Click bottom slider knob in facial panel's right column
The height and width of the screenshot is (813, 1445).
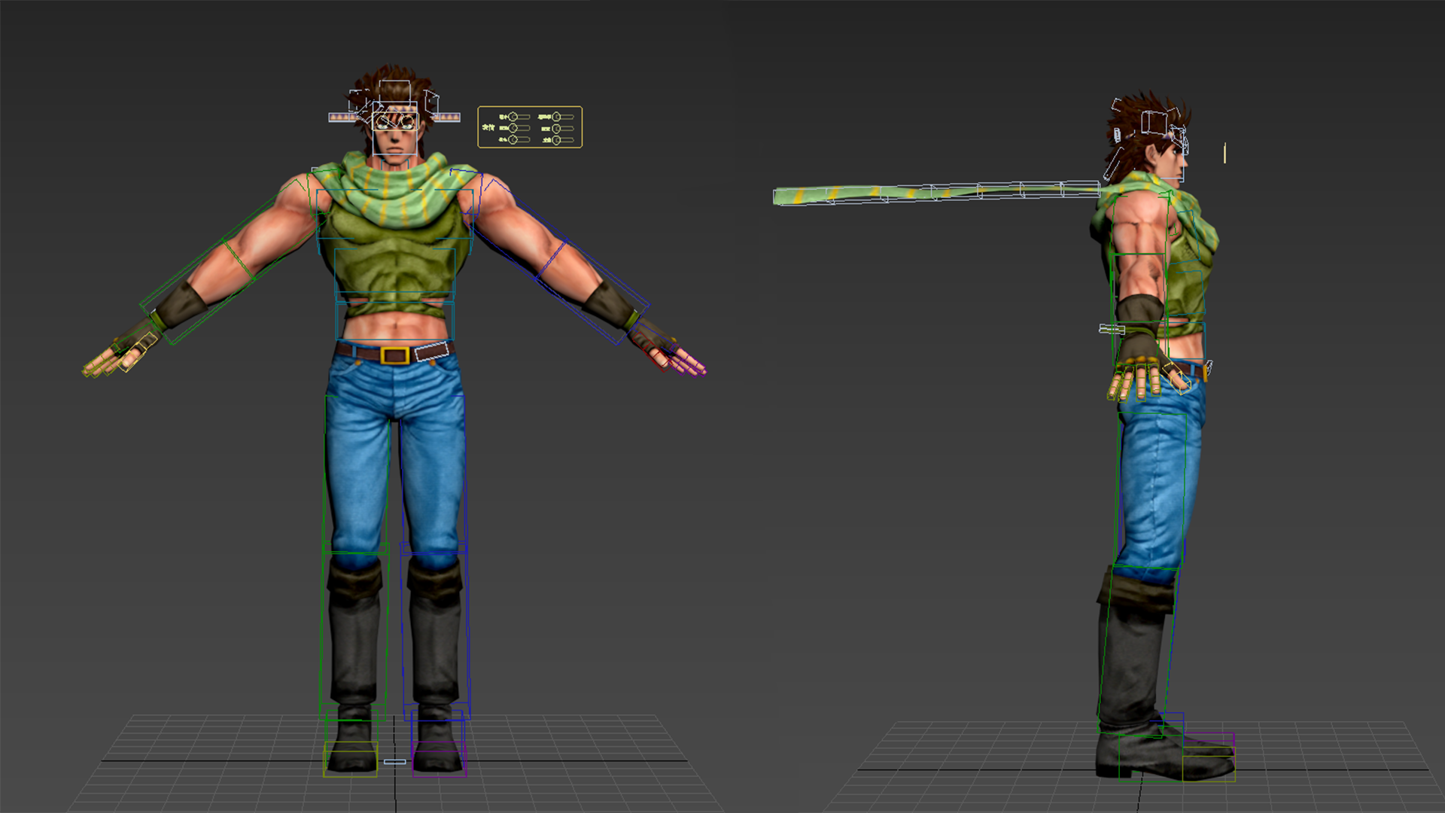pyautogui.click(x=557, y=140)
